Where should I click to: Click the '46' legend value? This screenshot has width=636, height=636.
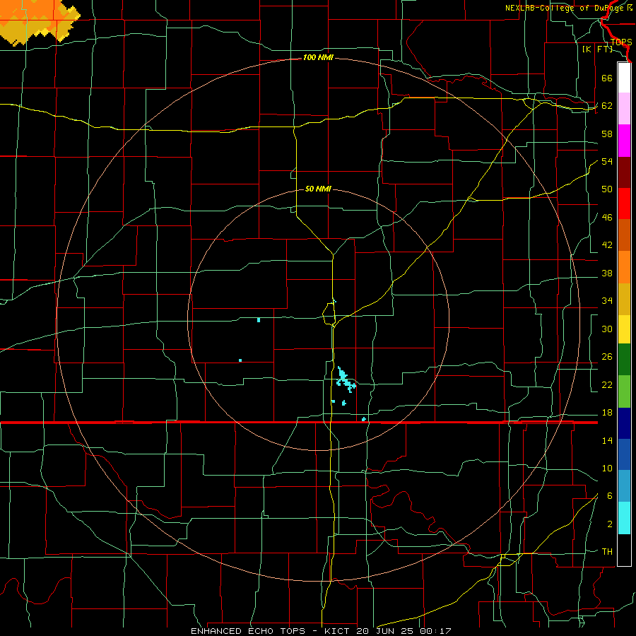(x=607, y=218)
